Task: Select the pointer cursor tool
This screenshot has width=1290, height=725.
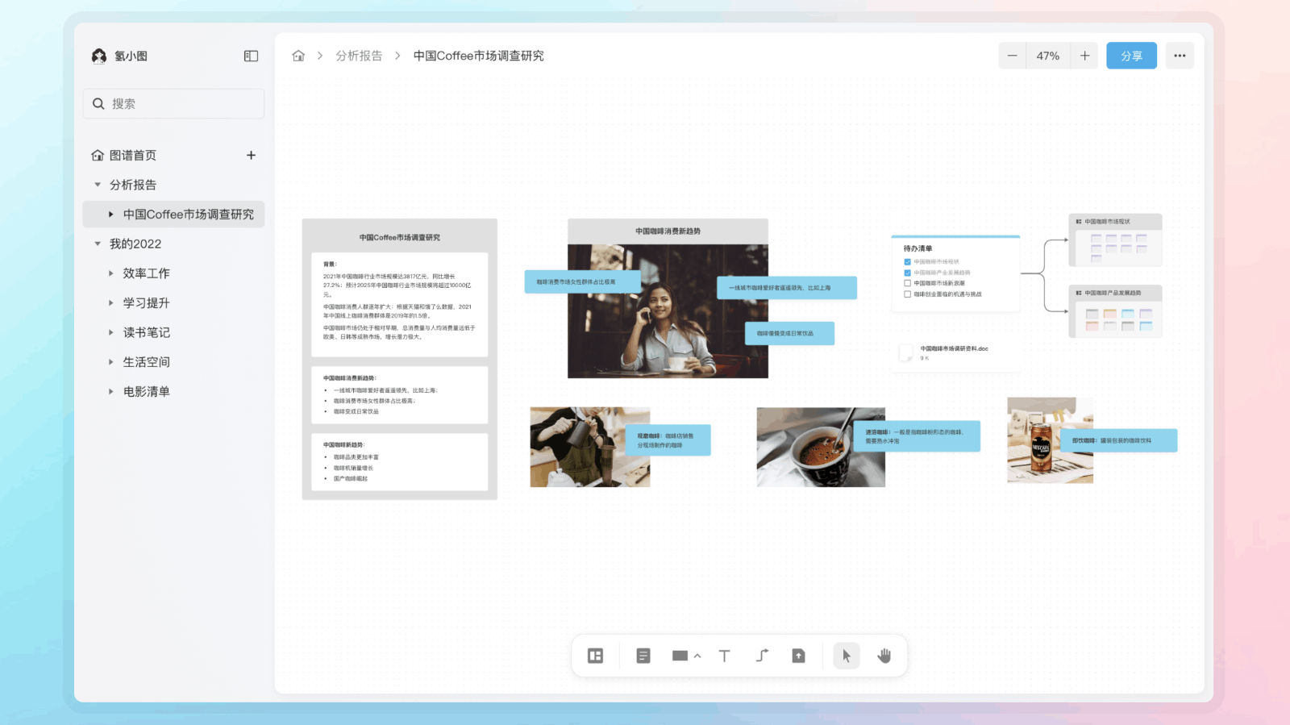Action: [x=846, y=656]
